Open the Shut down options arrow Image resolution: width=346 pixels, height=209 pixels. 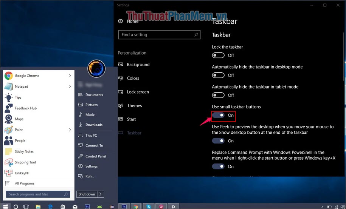click(101, 194)
